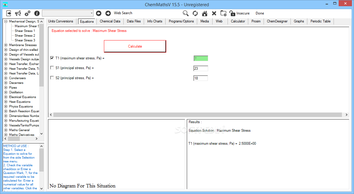
Task: Click the horizontal equation panel scrollbar track
Action: [x=198, y=115]
